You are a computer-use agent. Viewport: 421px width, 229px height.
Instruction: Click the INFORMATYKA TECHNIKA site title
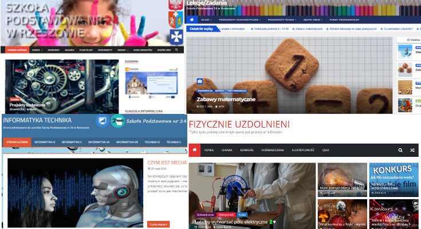point(37,120)
